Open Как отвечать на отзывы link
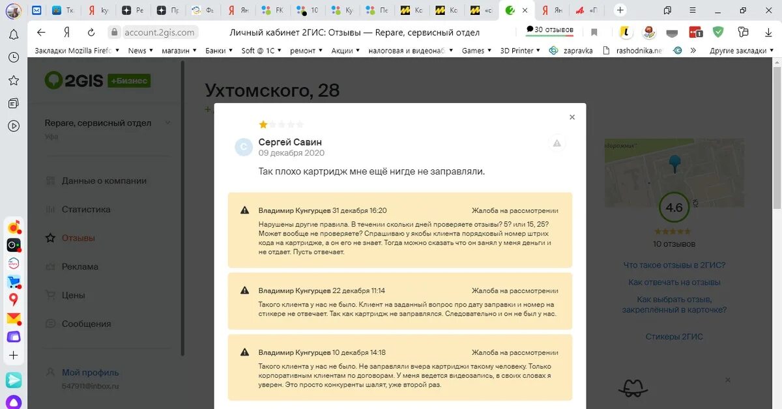Screen dimensions: 782x409 point(674,283)
